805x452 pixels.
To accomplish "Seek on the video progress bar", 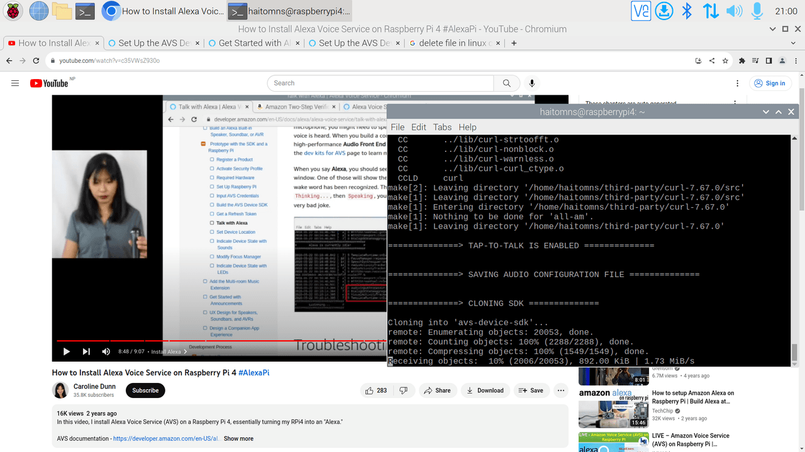I will click(221, 341).
